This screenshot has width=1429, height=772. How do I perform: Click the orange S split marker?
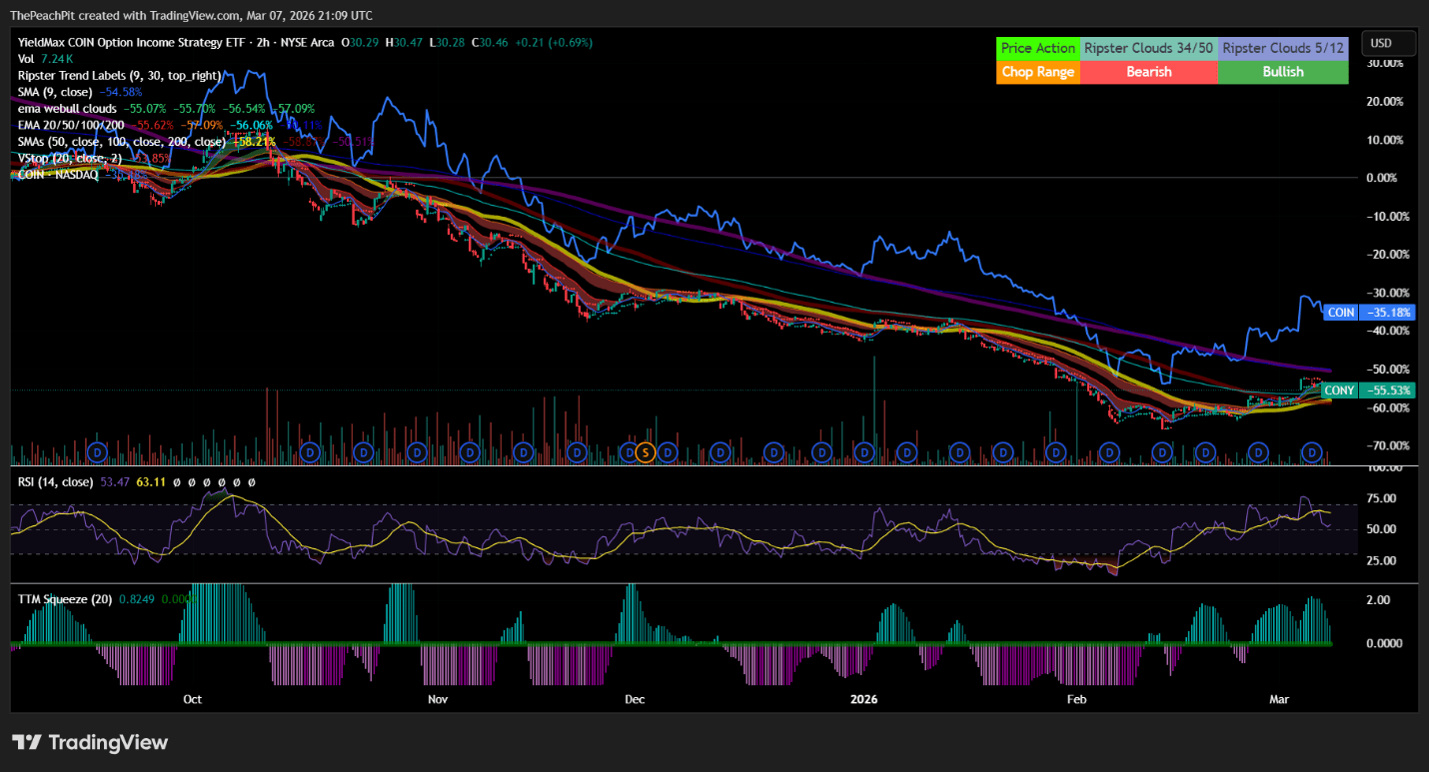coord(645,452)
